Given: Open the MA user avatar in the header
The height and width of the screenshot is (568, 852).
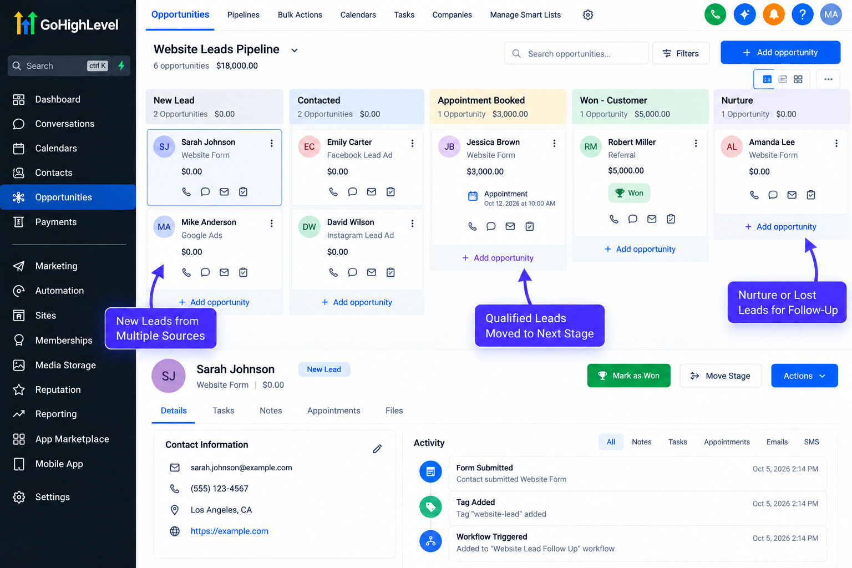Looking at the screenshot, I should coord(831,14).
